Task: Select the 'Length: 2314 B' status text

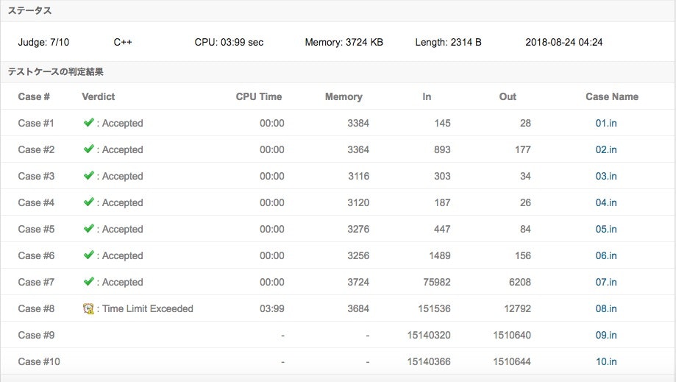Action: click(x=449, y=42)
